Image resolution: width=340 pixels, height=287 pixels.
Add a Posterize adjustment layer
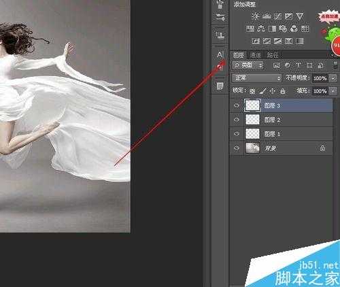point(267,41)
